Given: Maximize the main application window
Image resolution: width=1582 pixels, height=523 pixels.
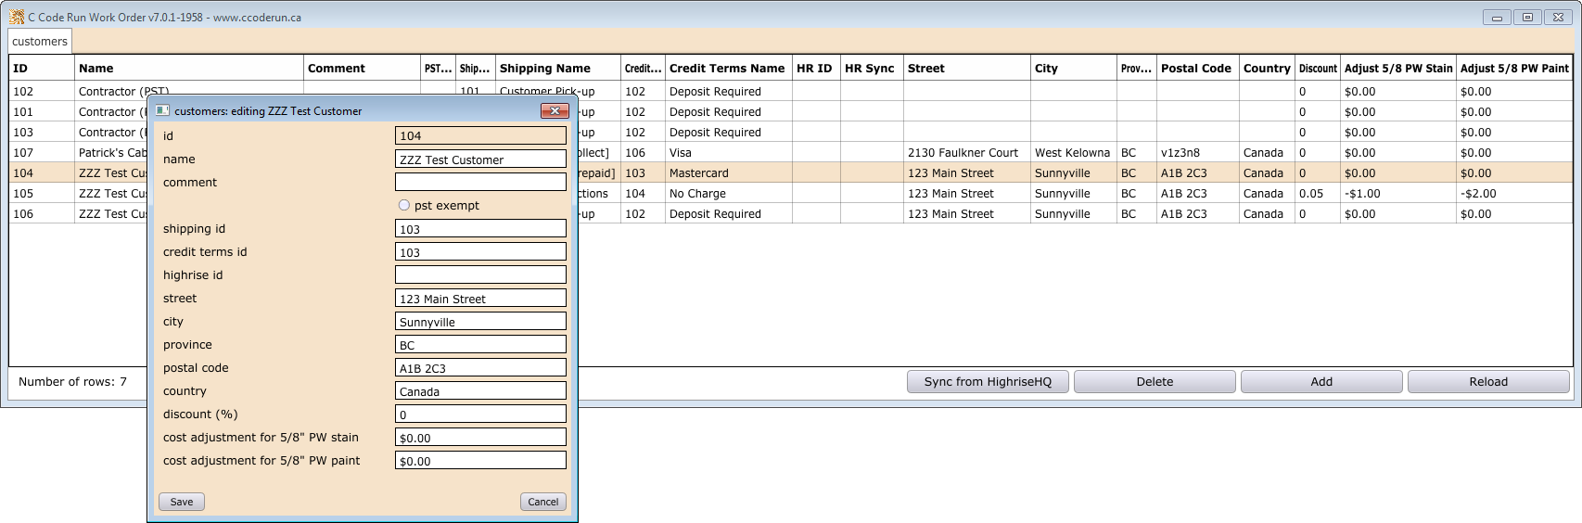Looking at the screenshot, I should [x=1527, y=17].
